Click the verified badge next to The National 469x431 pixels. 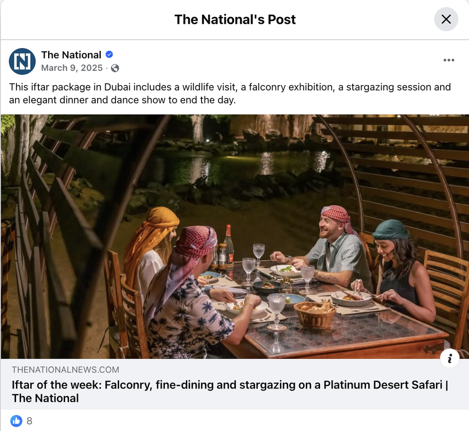pyautogui.click(x=109, y=54)
